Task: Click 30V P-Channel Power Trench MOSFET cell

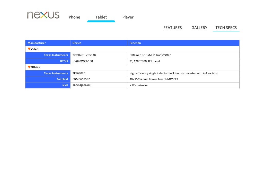Action: click(x=183, y=79)
